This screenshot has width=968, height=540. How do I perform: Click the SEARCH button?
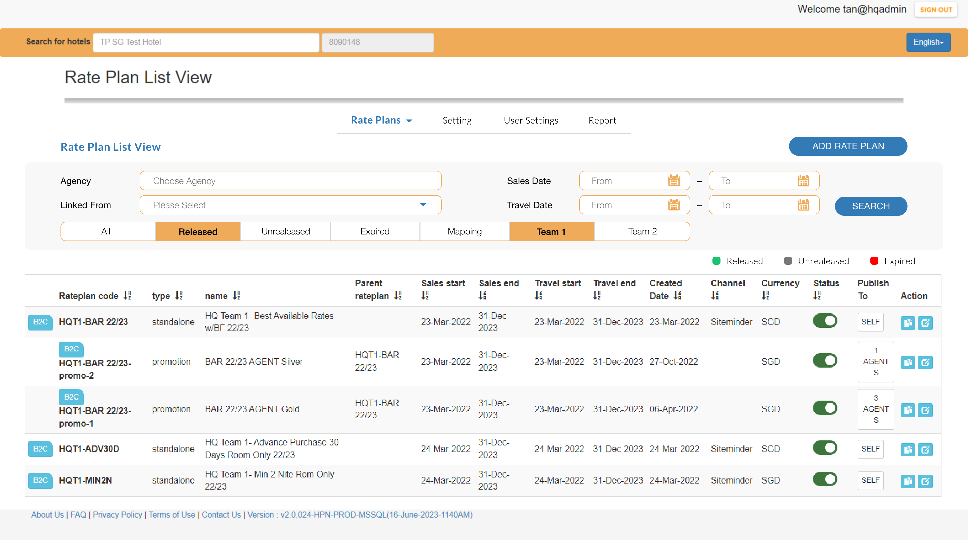tap(871, 206)
